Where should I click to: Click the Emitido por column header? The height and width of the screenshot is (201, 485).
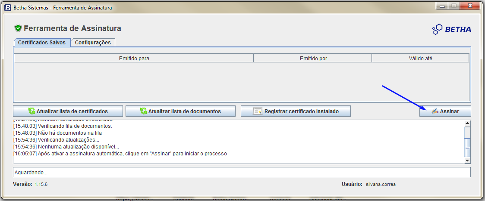click(x=313, y=58)
